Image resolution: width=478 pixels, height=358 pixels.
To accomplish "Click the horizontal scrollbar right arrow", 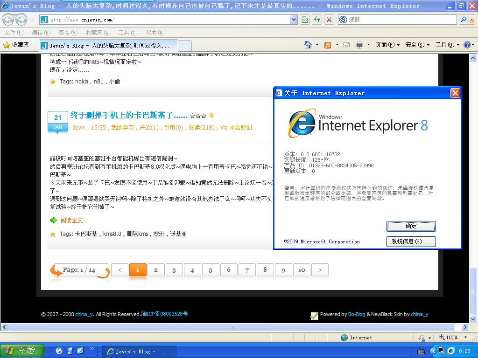I will click(464, 327).
